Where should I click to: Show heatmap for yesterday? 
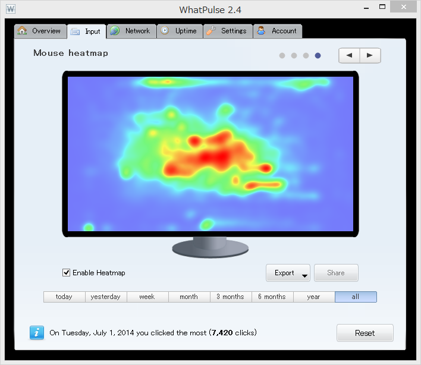click(x=106, y=297)
